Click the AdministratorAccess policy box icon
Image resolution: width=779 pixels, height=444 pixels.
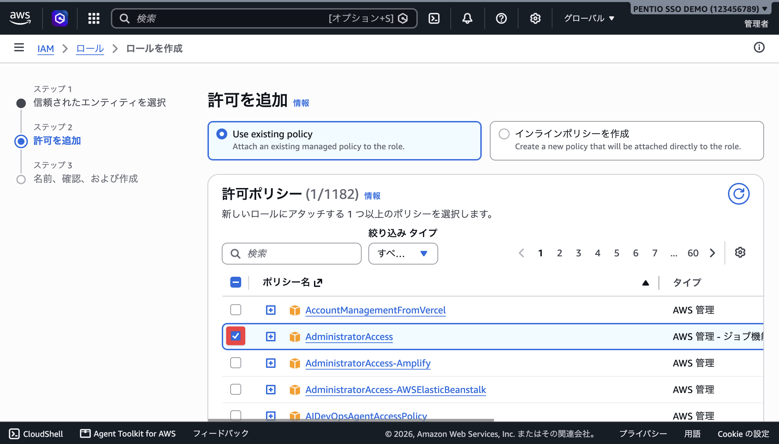pyautogui.click(x=295, y=337)
